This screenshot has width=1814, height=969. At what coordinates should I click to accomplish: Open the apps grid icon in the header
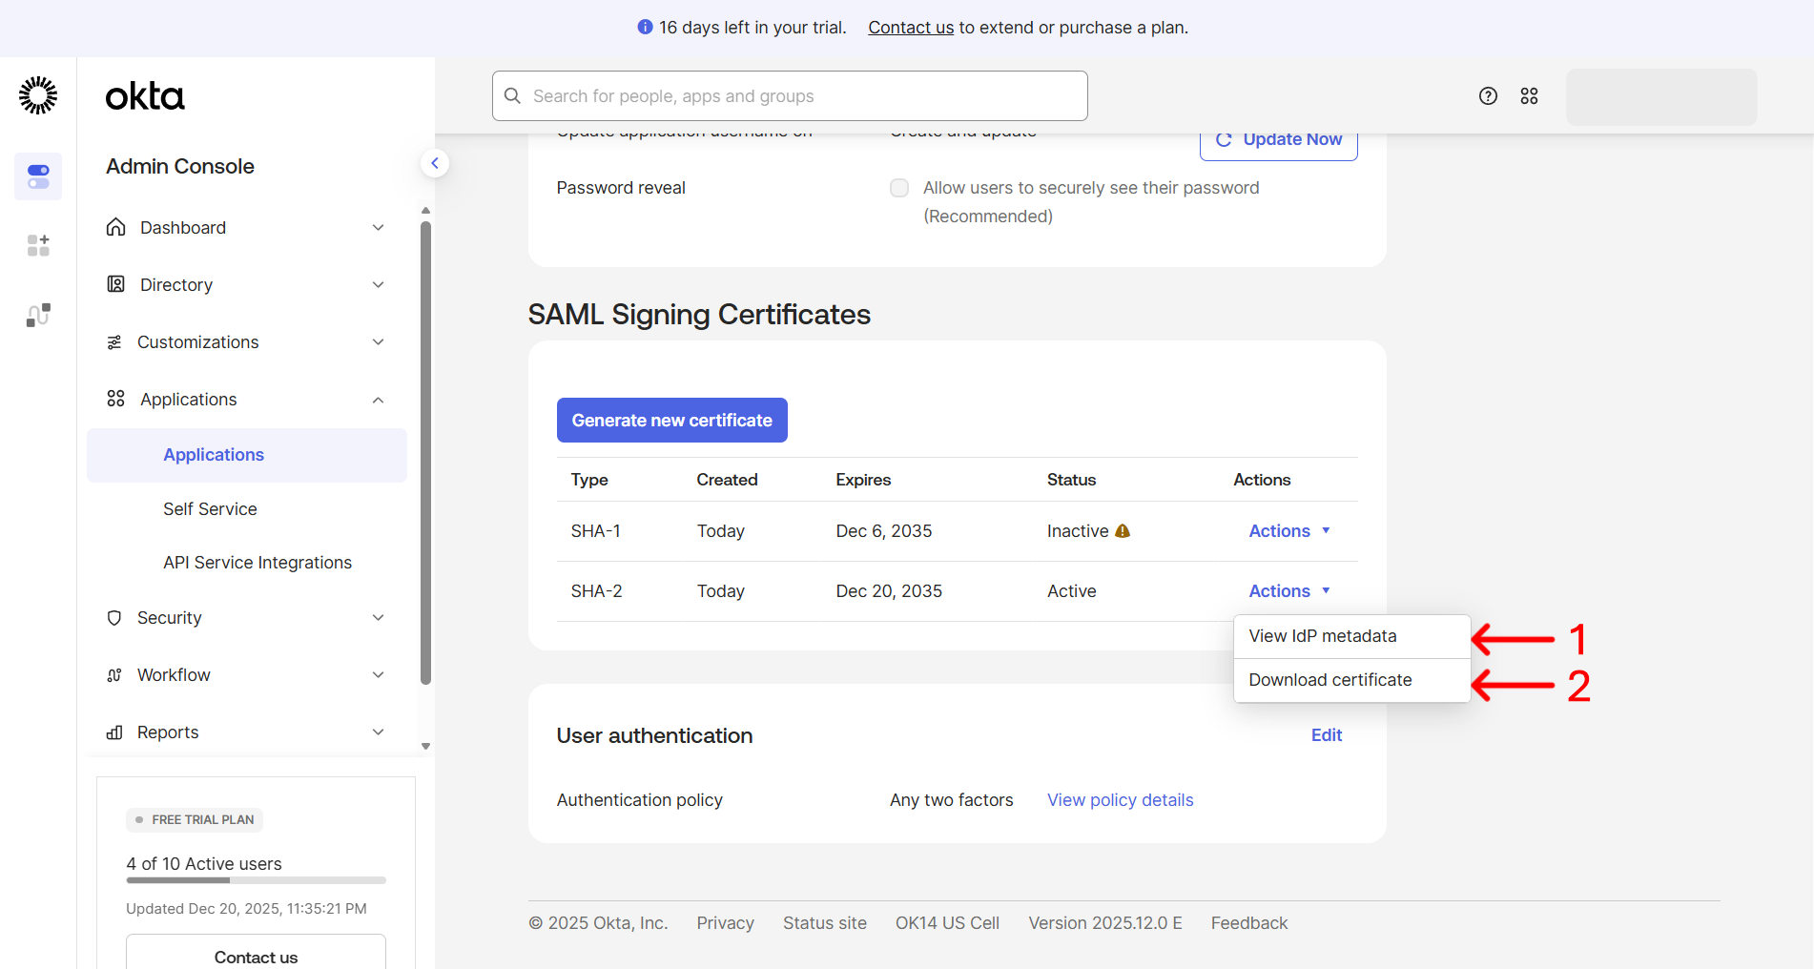point(1529,96)
